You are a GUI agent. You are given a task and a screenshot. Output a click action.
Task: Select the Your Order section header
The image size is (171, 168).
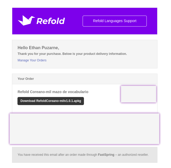[26, 79]
